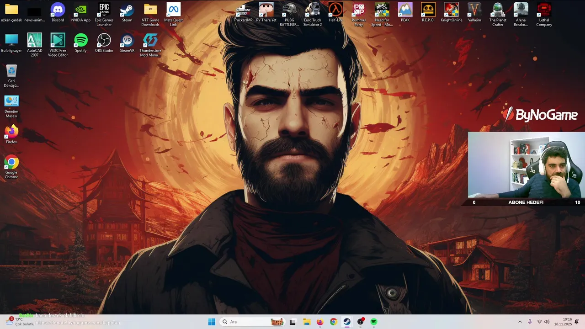Expand the hidden system tray icons chevron
585x329 pixels.
(520, 322)
